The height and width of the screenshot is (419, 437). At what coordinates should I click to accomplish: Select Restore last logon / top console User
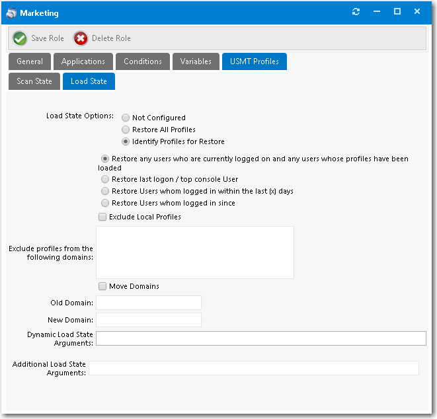point(104,179)
